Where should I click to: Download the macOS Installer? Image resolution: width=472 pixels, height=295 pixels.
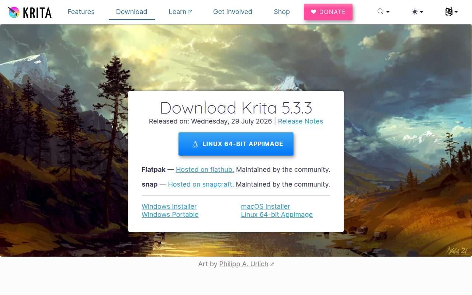[x=265, y=206]
